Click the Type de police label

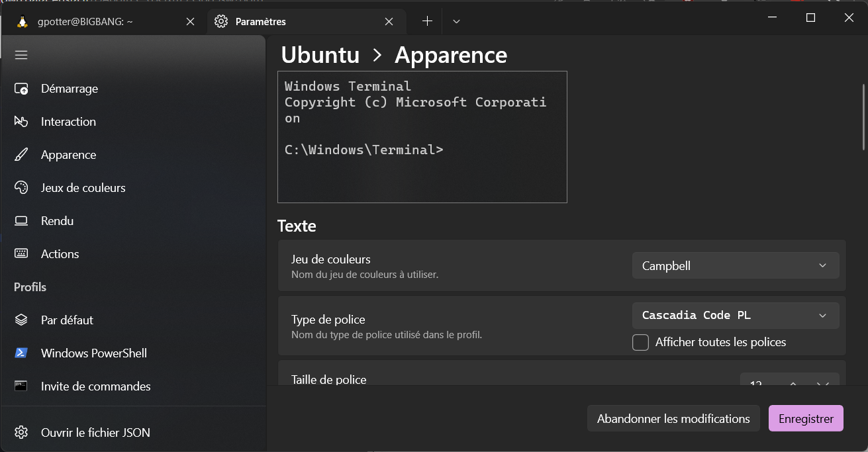[328, 320]
